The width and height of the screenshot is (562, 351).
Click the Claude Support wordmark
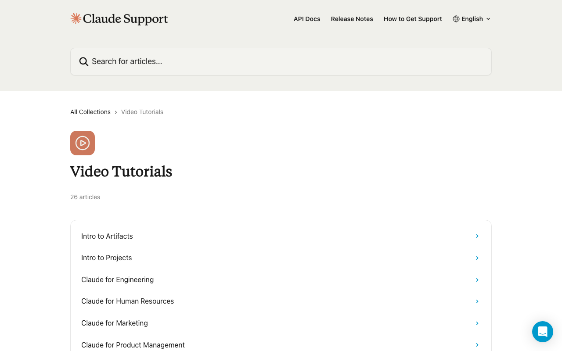coord(126,19)
